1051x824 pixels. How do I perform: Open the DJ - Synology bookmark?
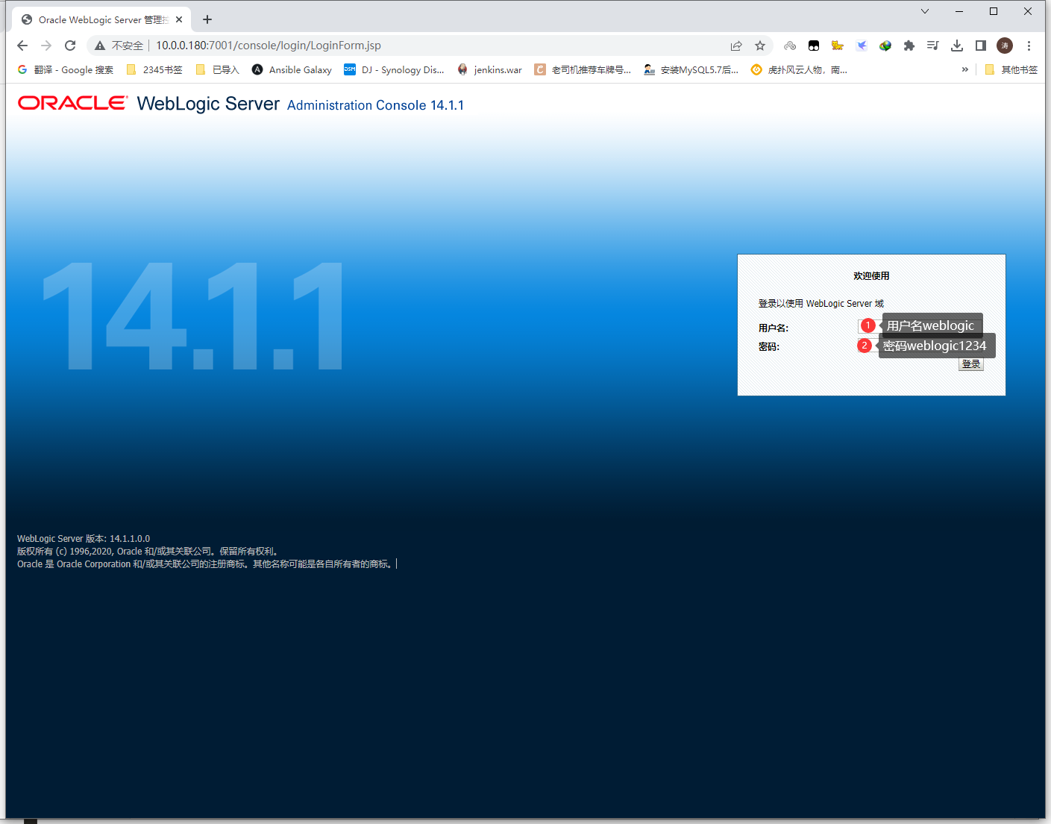[394, 69]
